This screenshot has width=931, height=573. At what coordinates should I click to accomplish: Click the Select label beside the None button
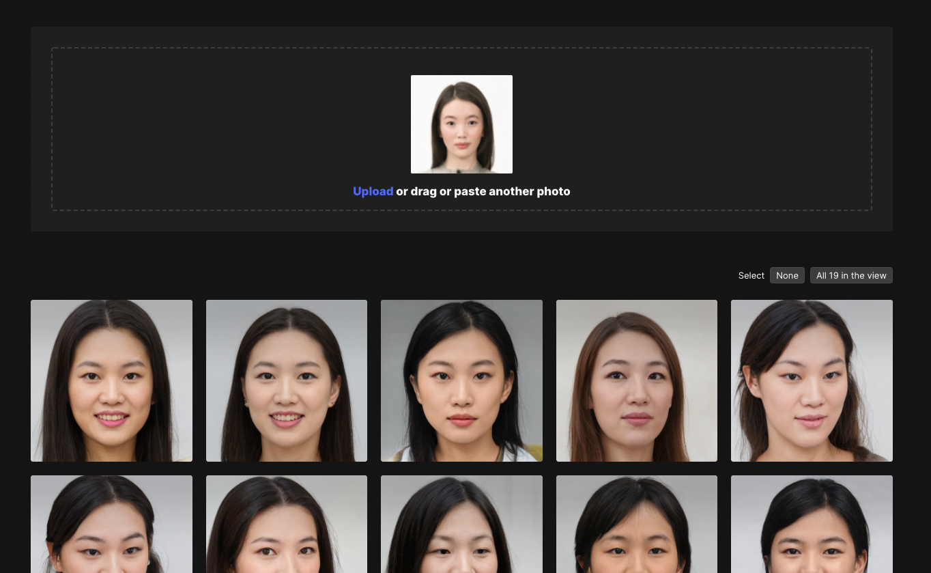tap(751, 275)
